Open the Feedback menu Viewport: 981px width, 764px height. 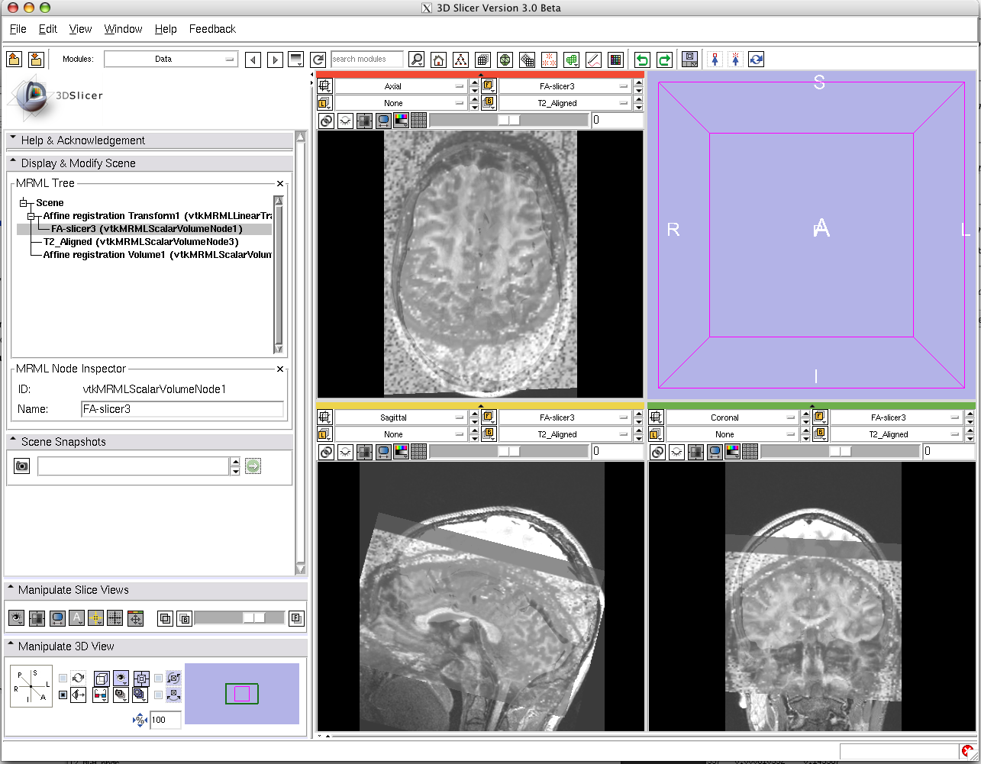212,29
